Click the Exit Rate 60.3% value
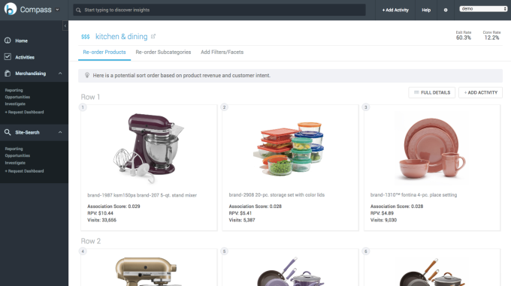Viewport: 511px width, 286px height. [464, 38]
